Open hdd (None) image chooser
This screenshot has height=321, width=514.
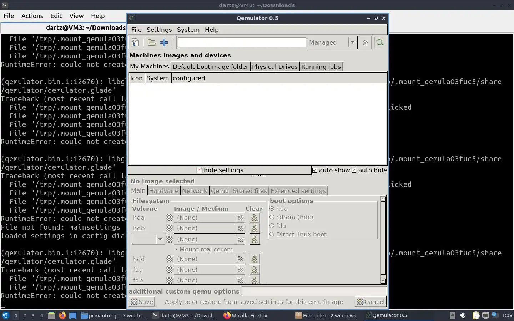pos(209,259)
